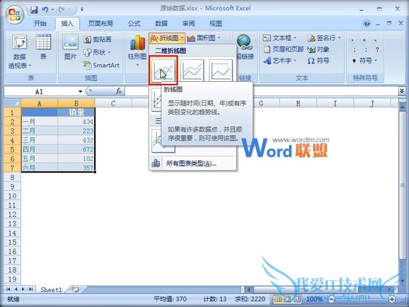This screenshot has width=409, height=307.
Task: Open the 面积图 area chart dropdown
Action: [204, 38]
